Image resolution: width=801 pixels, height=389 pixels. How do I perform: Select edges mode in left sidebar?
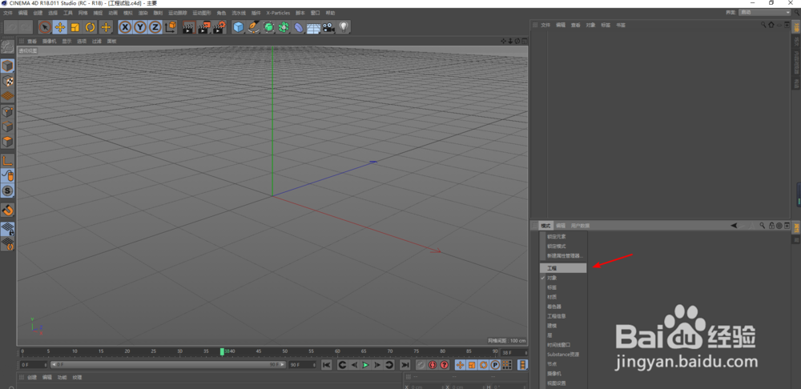[x=8, y=126]
